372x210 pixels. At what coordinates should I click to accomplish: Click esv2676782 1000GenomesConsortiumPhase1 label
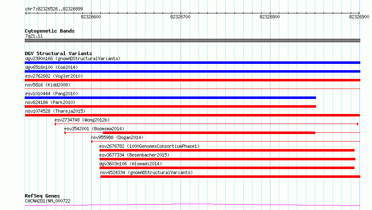[x=150, y=146]
